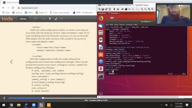192x108 pixels.
Task: Open Apps bookmark shortcut
Action: point(6,13)
